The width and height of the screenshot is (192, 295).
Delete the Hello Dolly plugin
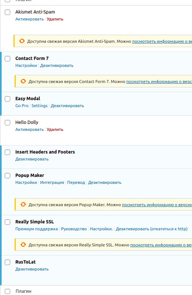click(x=55, y=129)
